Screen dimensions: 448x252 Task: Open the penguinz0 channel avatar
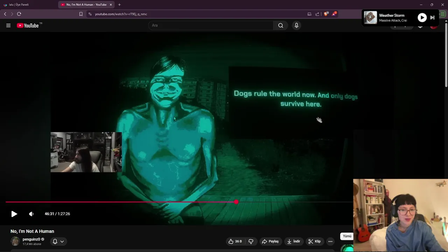[x=15, y=241]
